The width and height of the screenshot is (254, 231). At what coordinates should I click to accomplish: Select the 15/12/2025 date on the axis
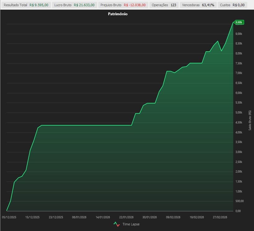coord(33,217)
